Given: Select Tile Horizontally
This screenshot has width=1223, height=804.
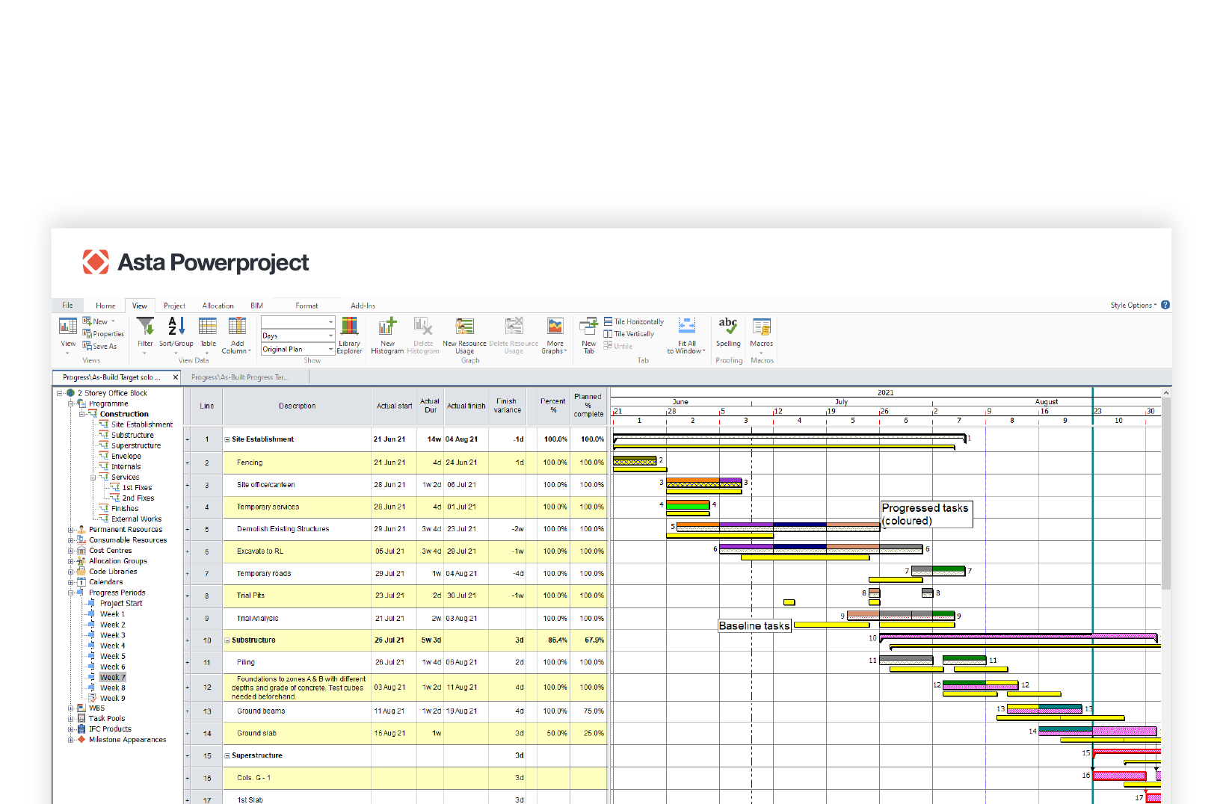Looking at the screenshot, I should click(634, 322).
